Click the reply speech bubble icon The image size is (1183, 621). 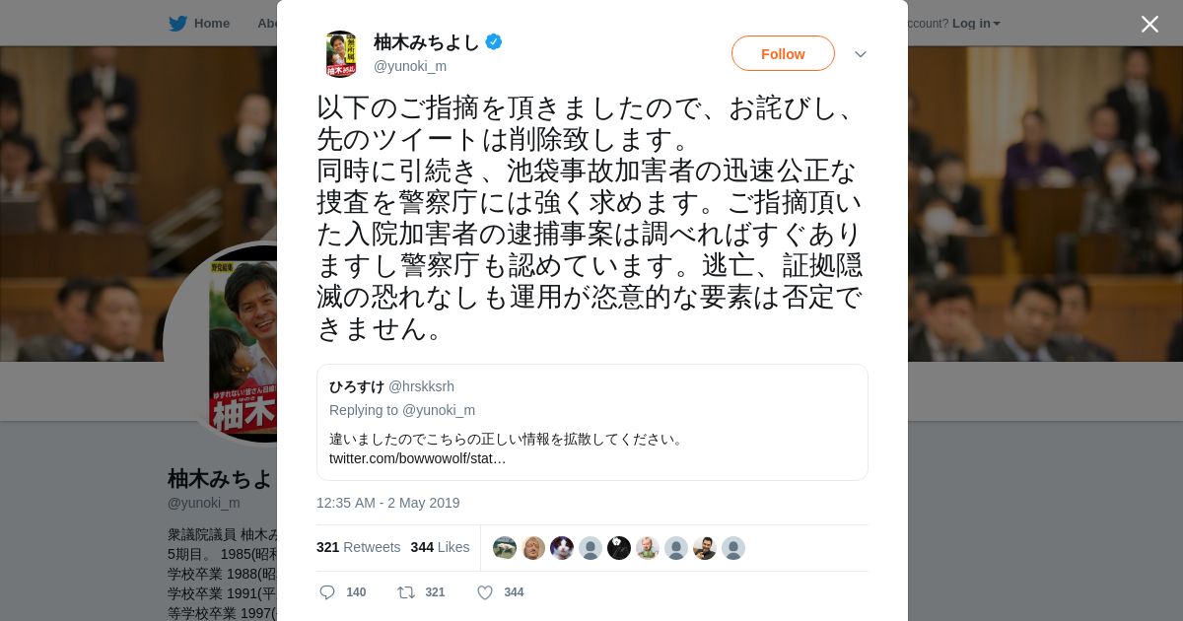[x=327, y=592]
